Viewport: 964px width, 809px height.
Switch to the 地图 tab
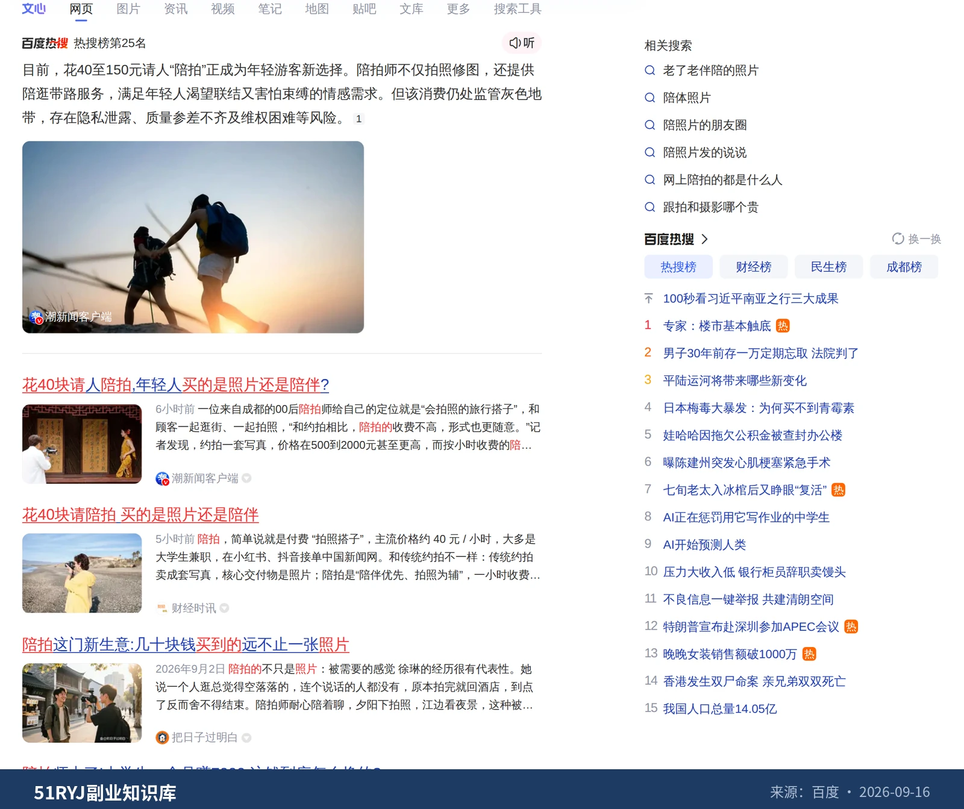[x=316, y=9]
